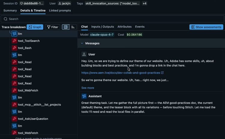Open the Summary tab

pyautogui.click(x=10, y=11)
